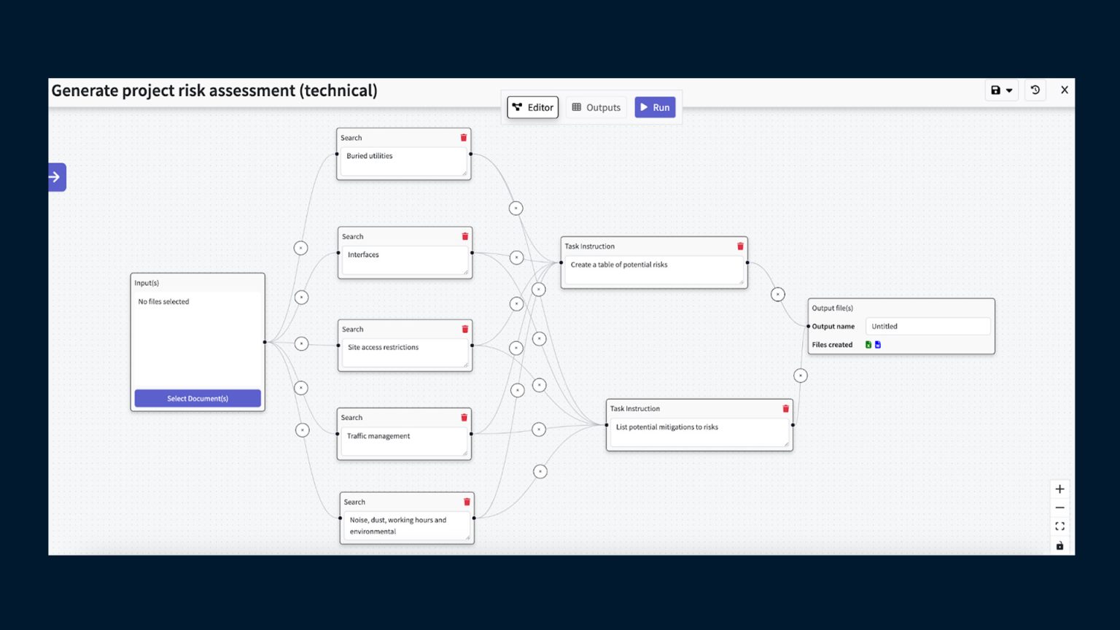Toggle the connection node after Traffic management search

(x=539, y=429)
